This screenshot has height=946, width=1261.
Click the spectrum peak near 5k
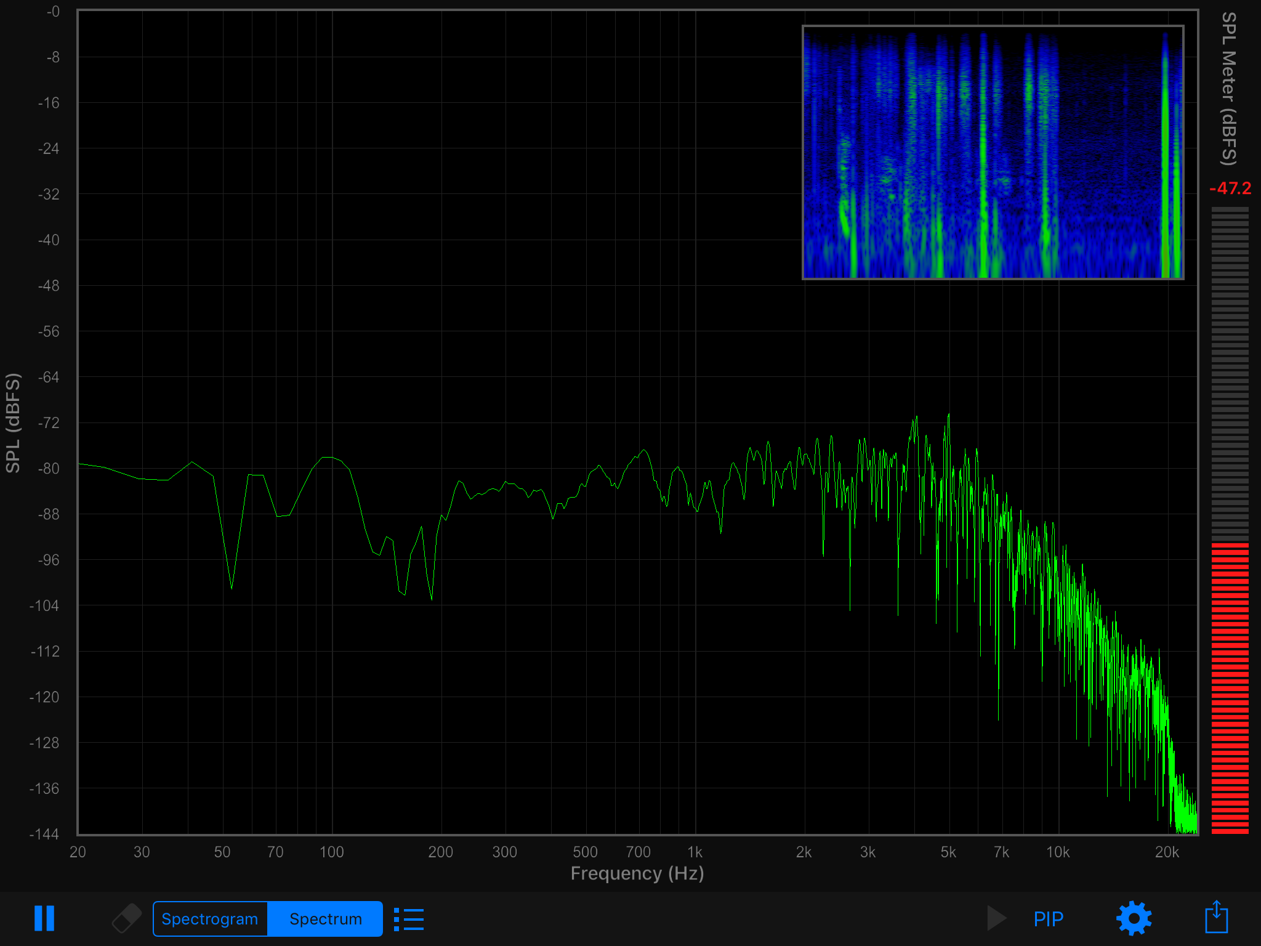coord(948,417)
